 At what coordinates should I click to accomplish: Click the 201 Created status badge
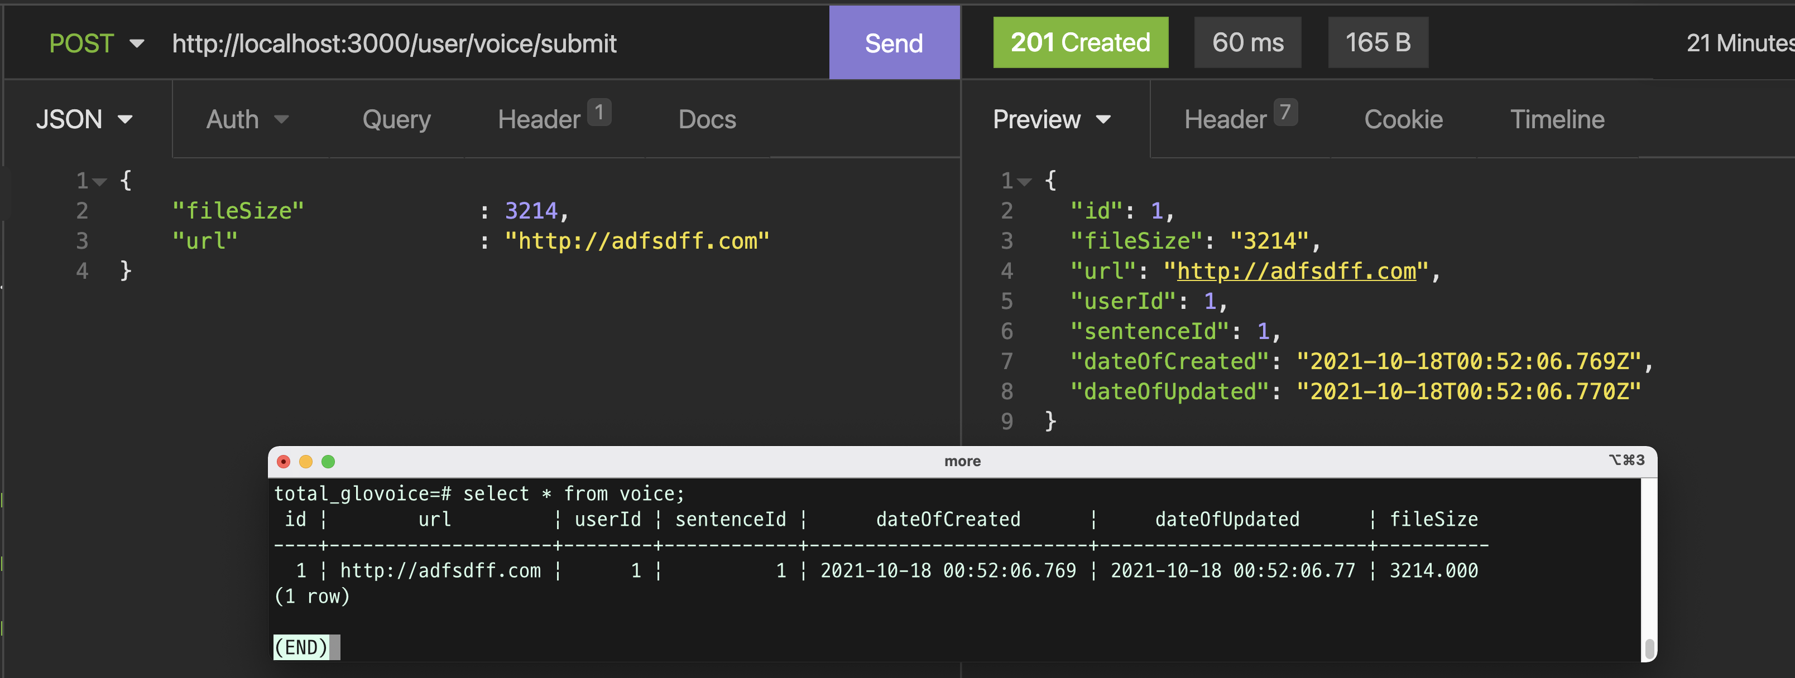tap(1081, 42)
